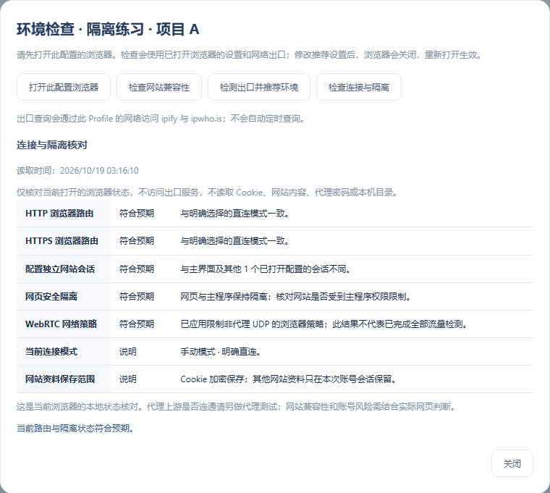Click the title 环境检查 · 隔离练习 · 项目 A
The height and width of the screenshot is (493, 550).
pyautogui.click(x=108, y=29)
